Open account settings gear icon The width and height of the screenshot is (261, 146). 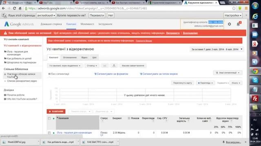click(x=229, y=24)
